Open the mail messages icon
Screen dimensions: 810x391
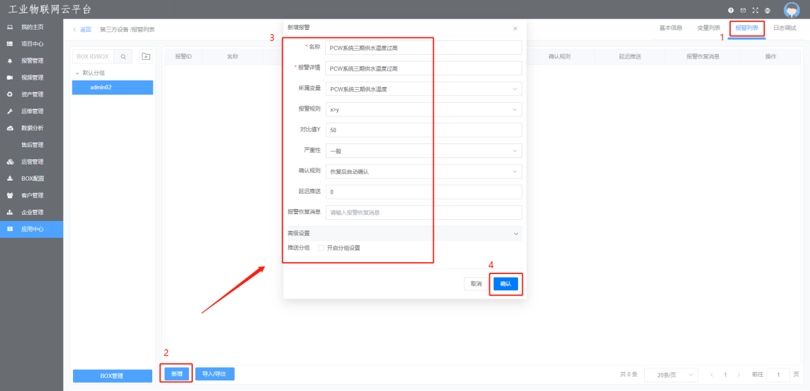coord(743,11)
